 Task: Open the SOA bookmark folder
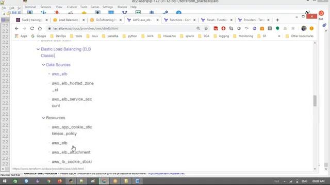point(204,36)
